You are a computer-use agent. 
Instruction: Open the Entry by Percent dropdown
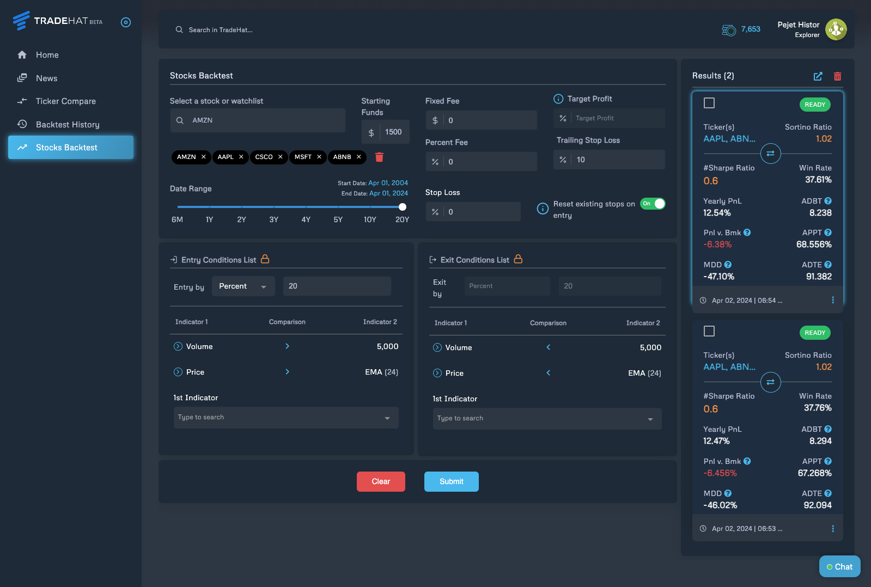pyautogui.click(x=243, y=286)
